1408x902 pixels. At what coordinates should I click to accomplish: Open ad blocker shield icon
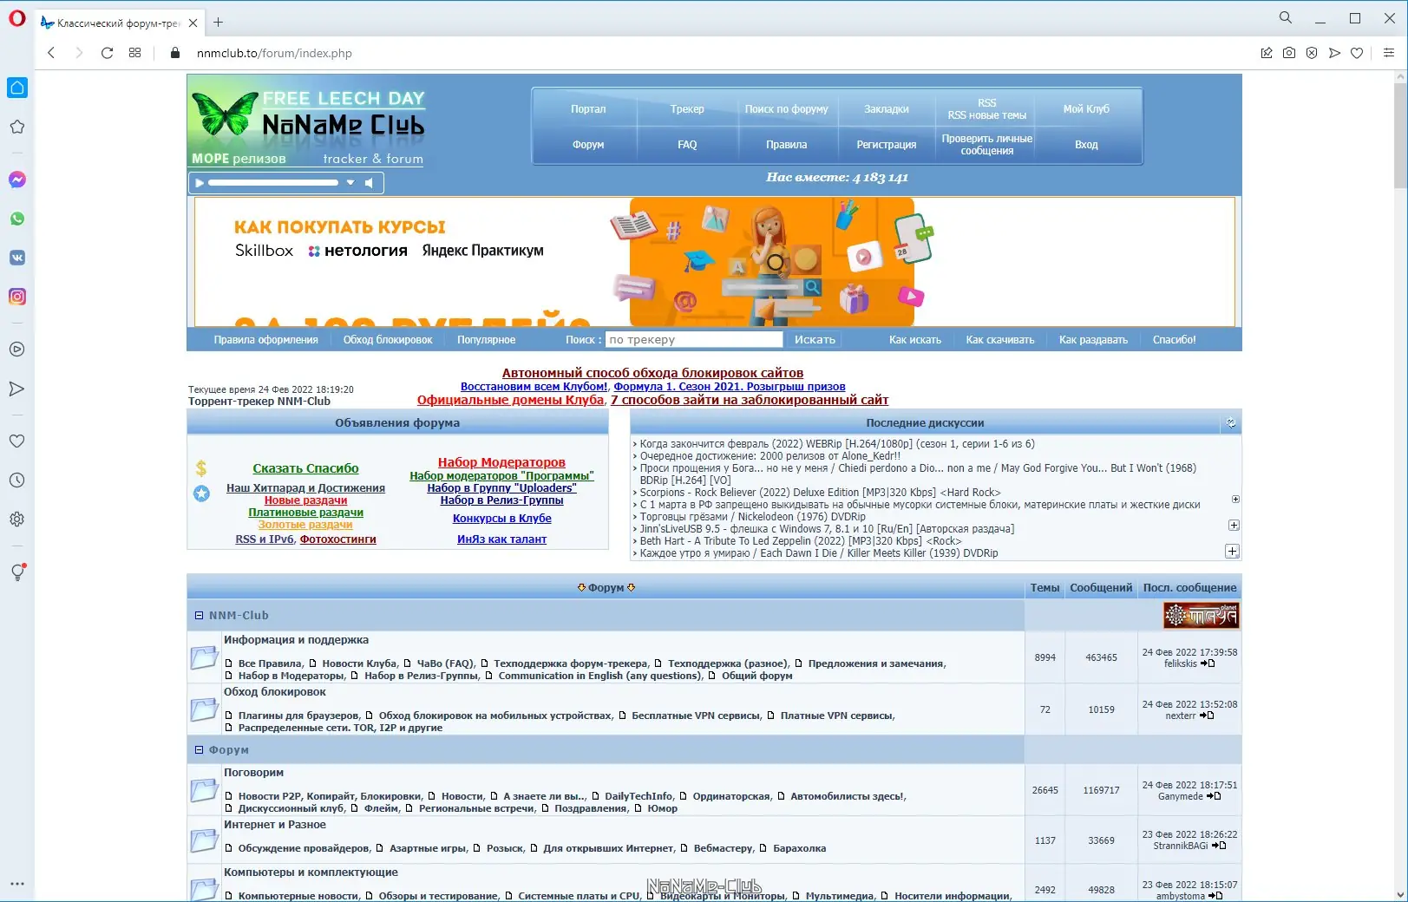tap(1312, 53)
